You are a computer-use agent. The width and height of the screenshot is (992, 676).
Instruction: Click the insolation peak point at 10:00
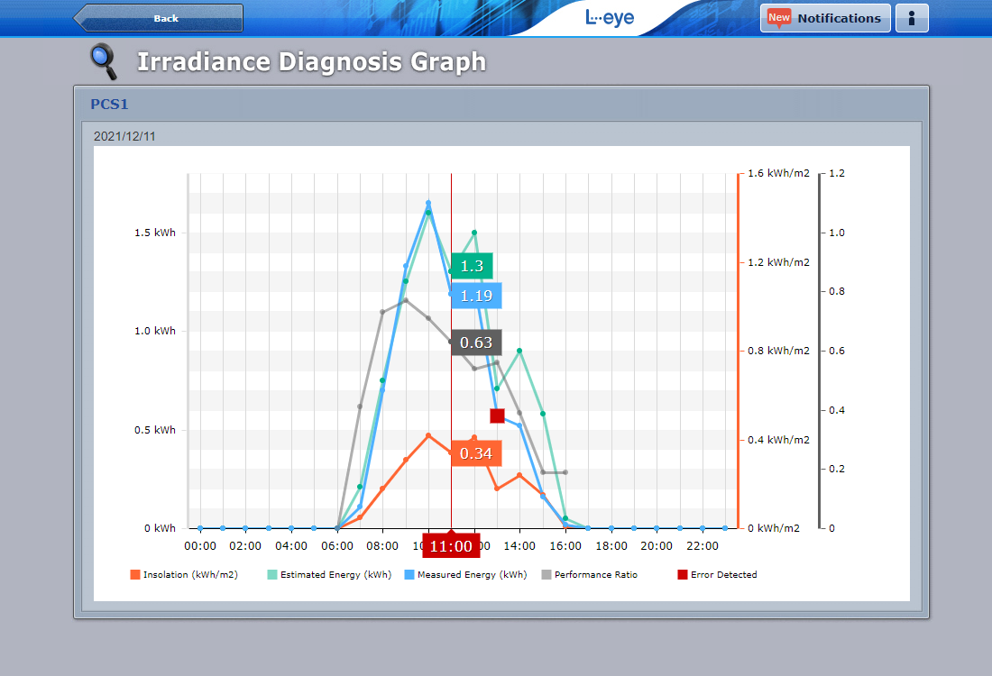coord(428,435)
